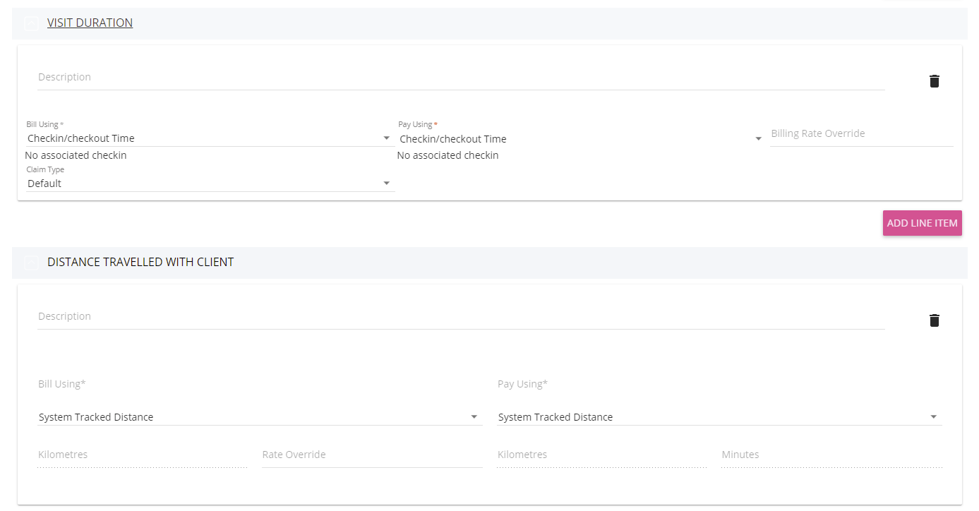979x511 pixels.
Task: Delete the Visit Duration line item
Action: 935,81
